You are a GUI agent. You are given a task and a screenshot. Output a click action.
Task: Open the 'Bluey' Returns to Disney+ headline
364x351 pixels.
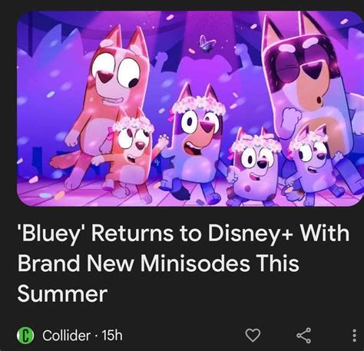tap(184, 263)
